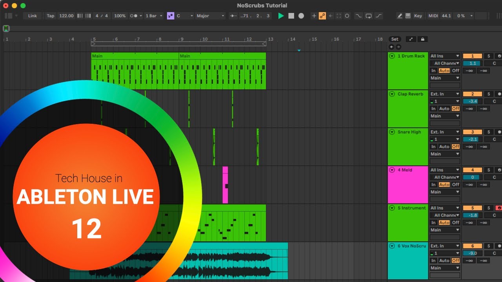This screenshot has height=282, width=502.
Task: Click the Link button
Action: click(33, 16)
